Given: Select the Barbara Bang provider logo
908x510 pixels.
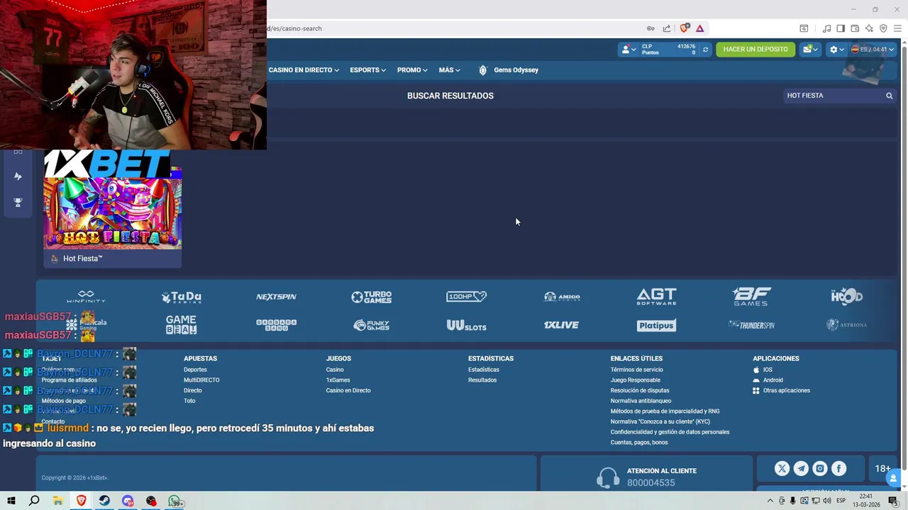Looking at the screenshot, I should point(276,325).
